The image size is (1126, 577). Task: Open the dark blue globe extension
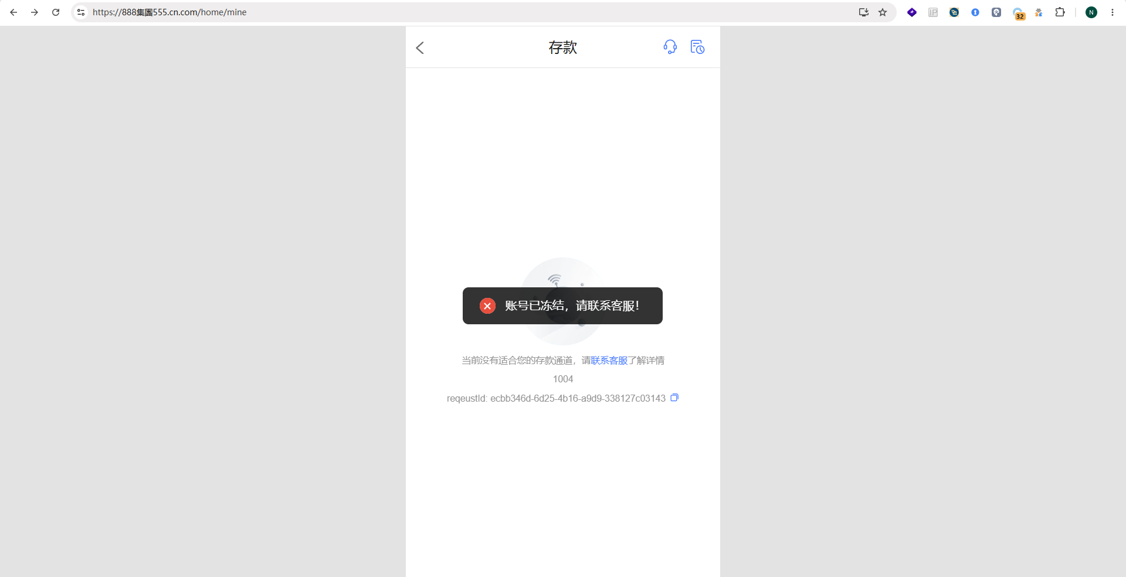click(x=954, y=12)
